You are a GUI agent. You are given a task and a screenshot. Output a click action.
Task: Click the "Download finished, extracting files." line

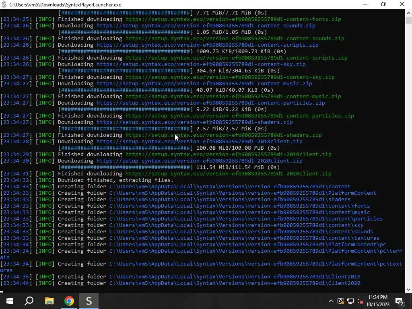click(x=115, y=180)
